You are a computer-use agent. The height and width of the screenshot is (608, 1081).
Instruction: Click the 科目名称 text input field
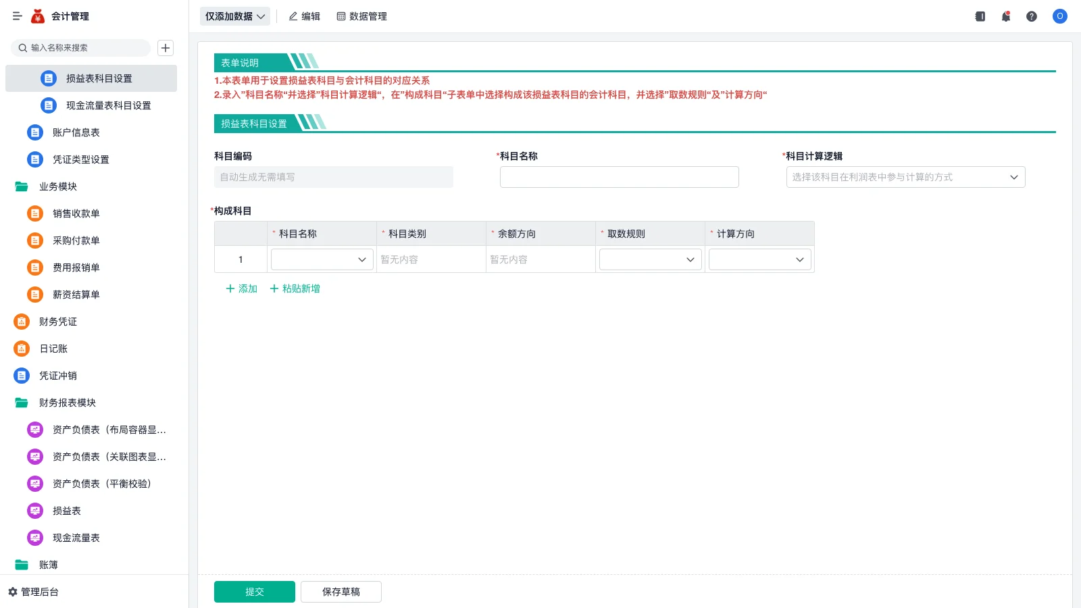(620, 177)
